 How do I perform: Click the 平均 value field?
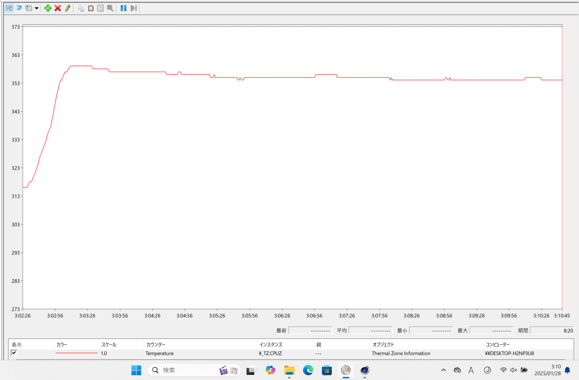[371, 330]
